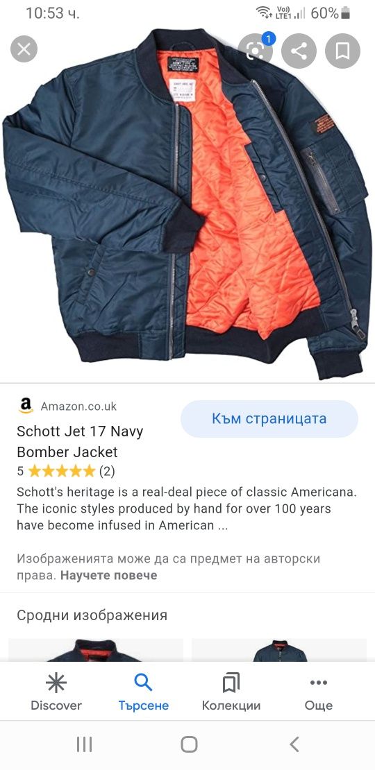The height and width of the screenshot is (770, 375).
Task: Close the image preview with X icon
Action: pyautogui.click(x=24, y=49)
